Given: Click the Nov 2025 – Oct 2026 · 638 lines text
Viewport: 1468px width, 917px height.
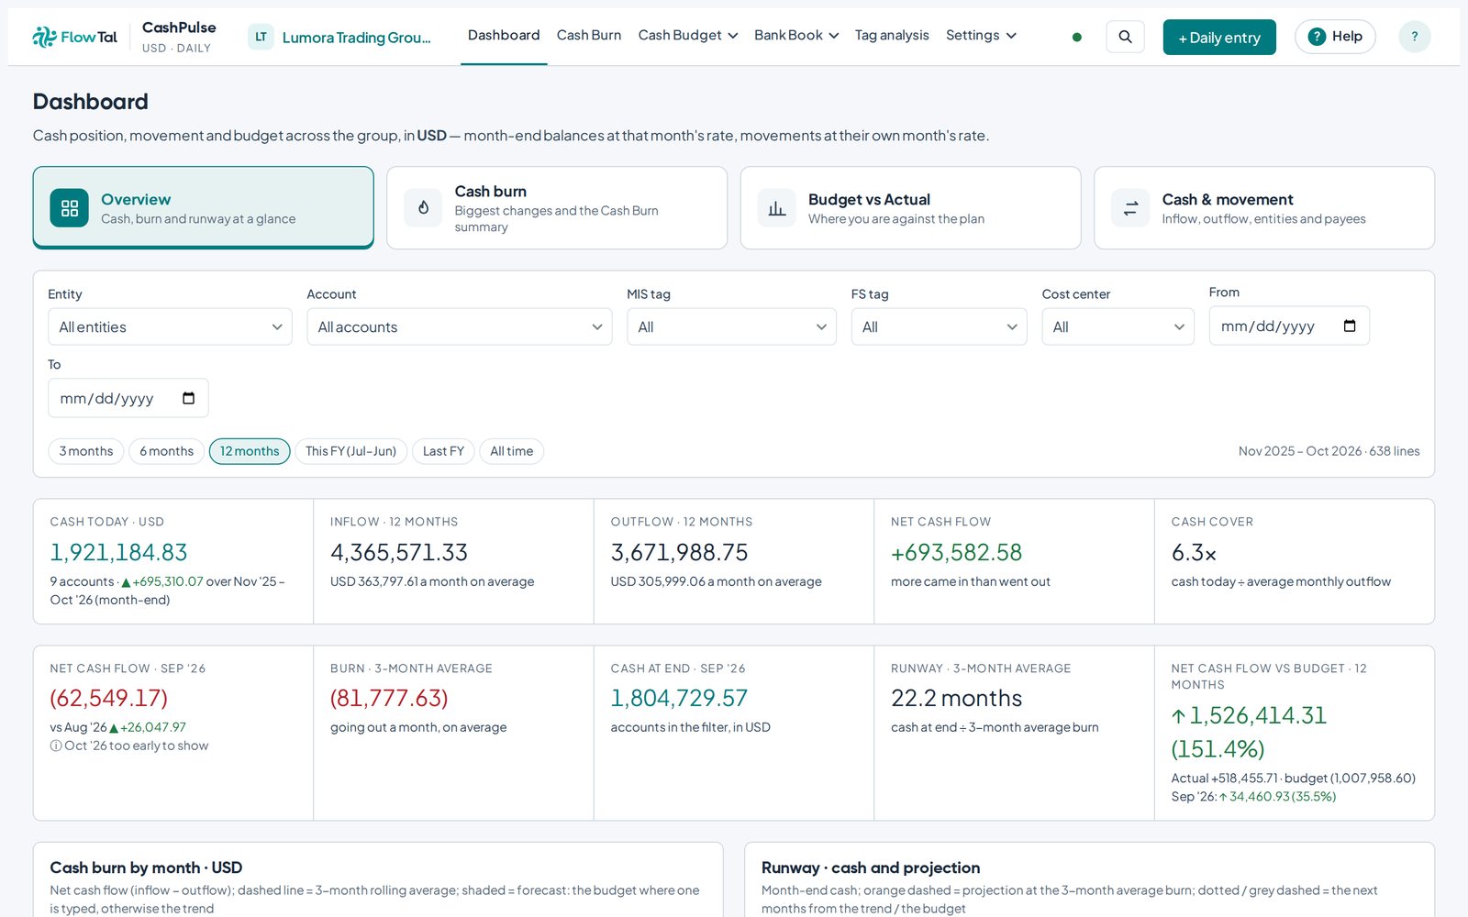Looking at the screenshot, I should (x=1329, y=451).
